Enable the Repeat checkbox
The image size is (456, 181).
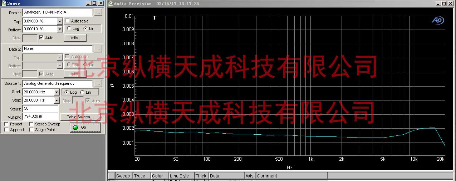tap(6, 124)
